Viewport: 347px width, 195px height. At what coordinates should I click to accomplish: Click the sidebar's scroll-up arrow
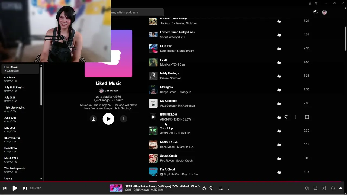click(41, 65)
